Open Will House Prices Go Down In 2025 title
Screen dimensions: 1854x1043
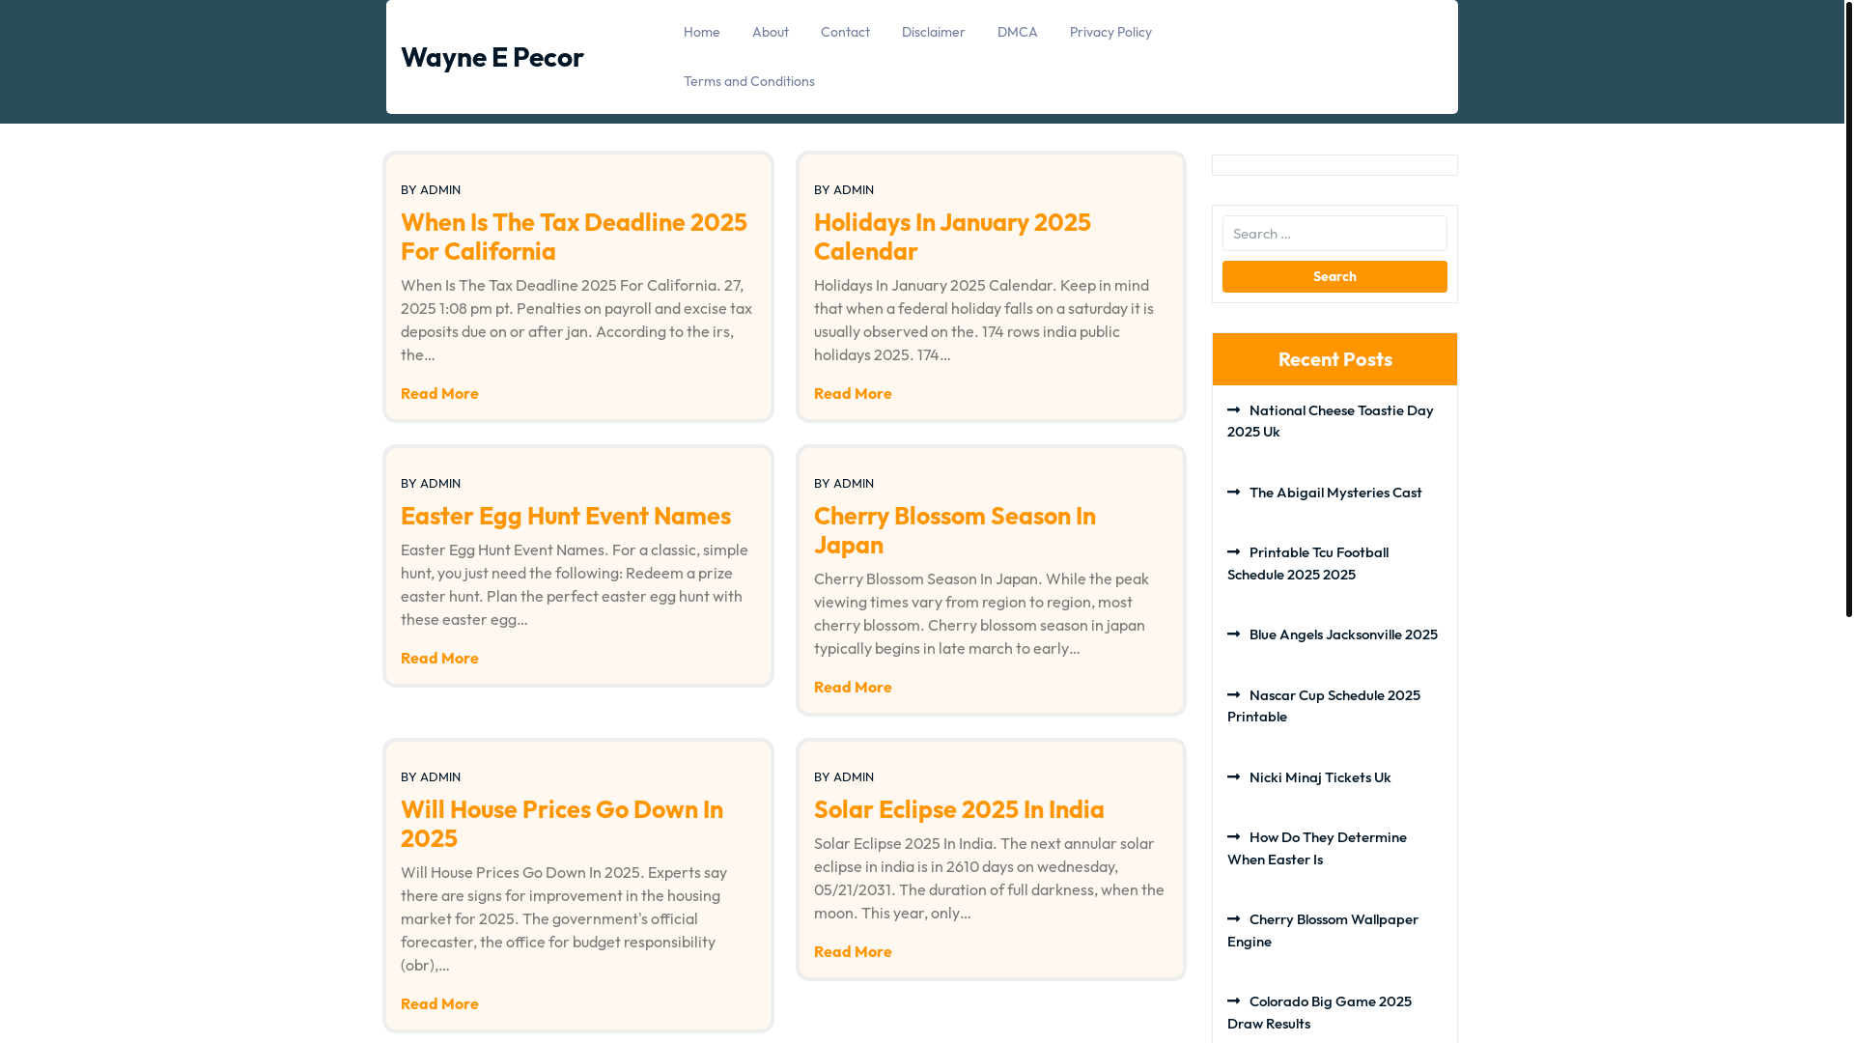pos(562,823)
